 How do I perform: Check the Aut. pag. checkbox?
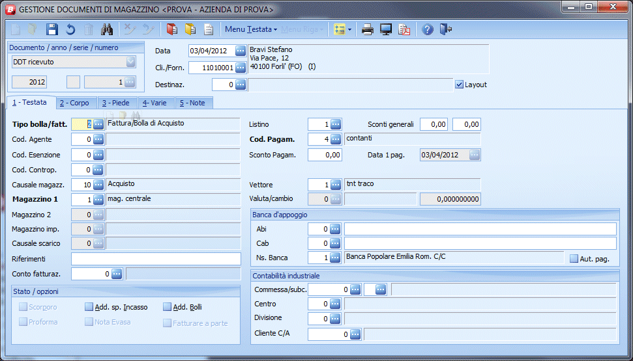pos(574,258)
